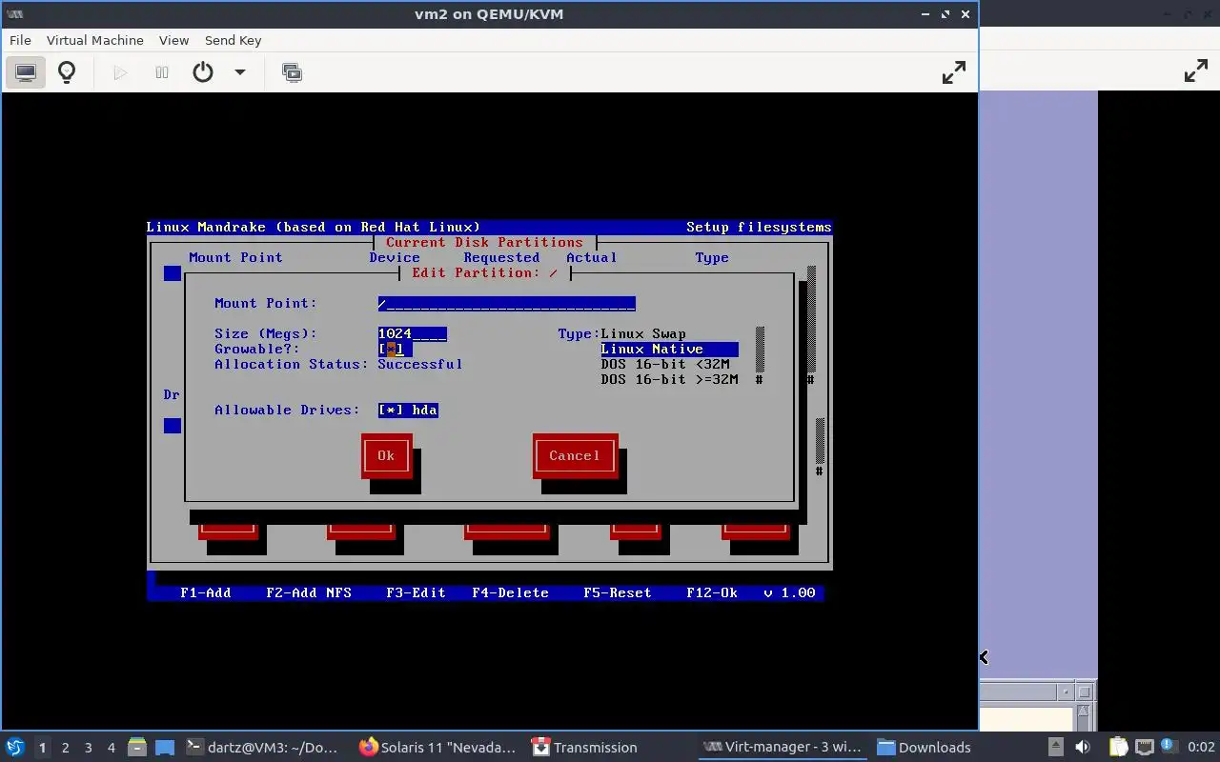Open the manage VM snapshots icon

tap(292, 72)
